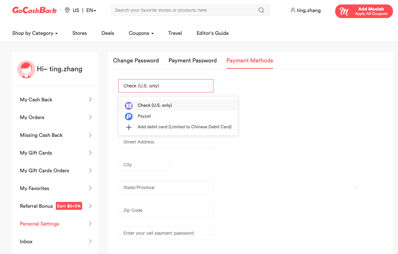The width and height of the screenshot is (398, 254).
Task: Open the State/Province dropdown arrow
Action: click(355, 187)
